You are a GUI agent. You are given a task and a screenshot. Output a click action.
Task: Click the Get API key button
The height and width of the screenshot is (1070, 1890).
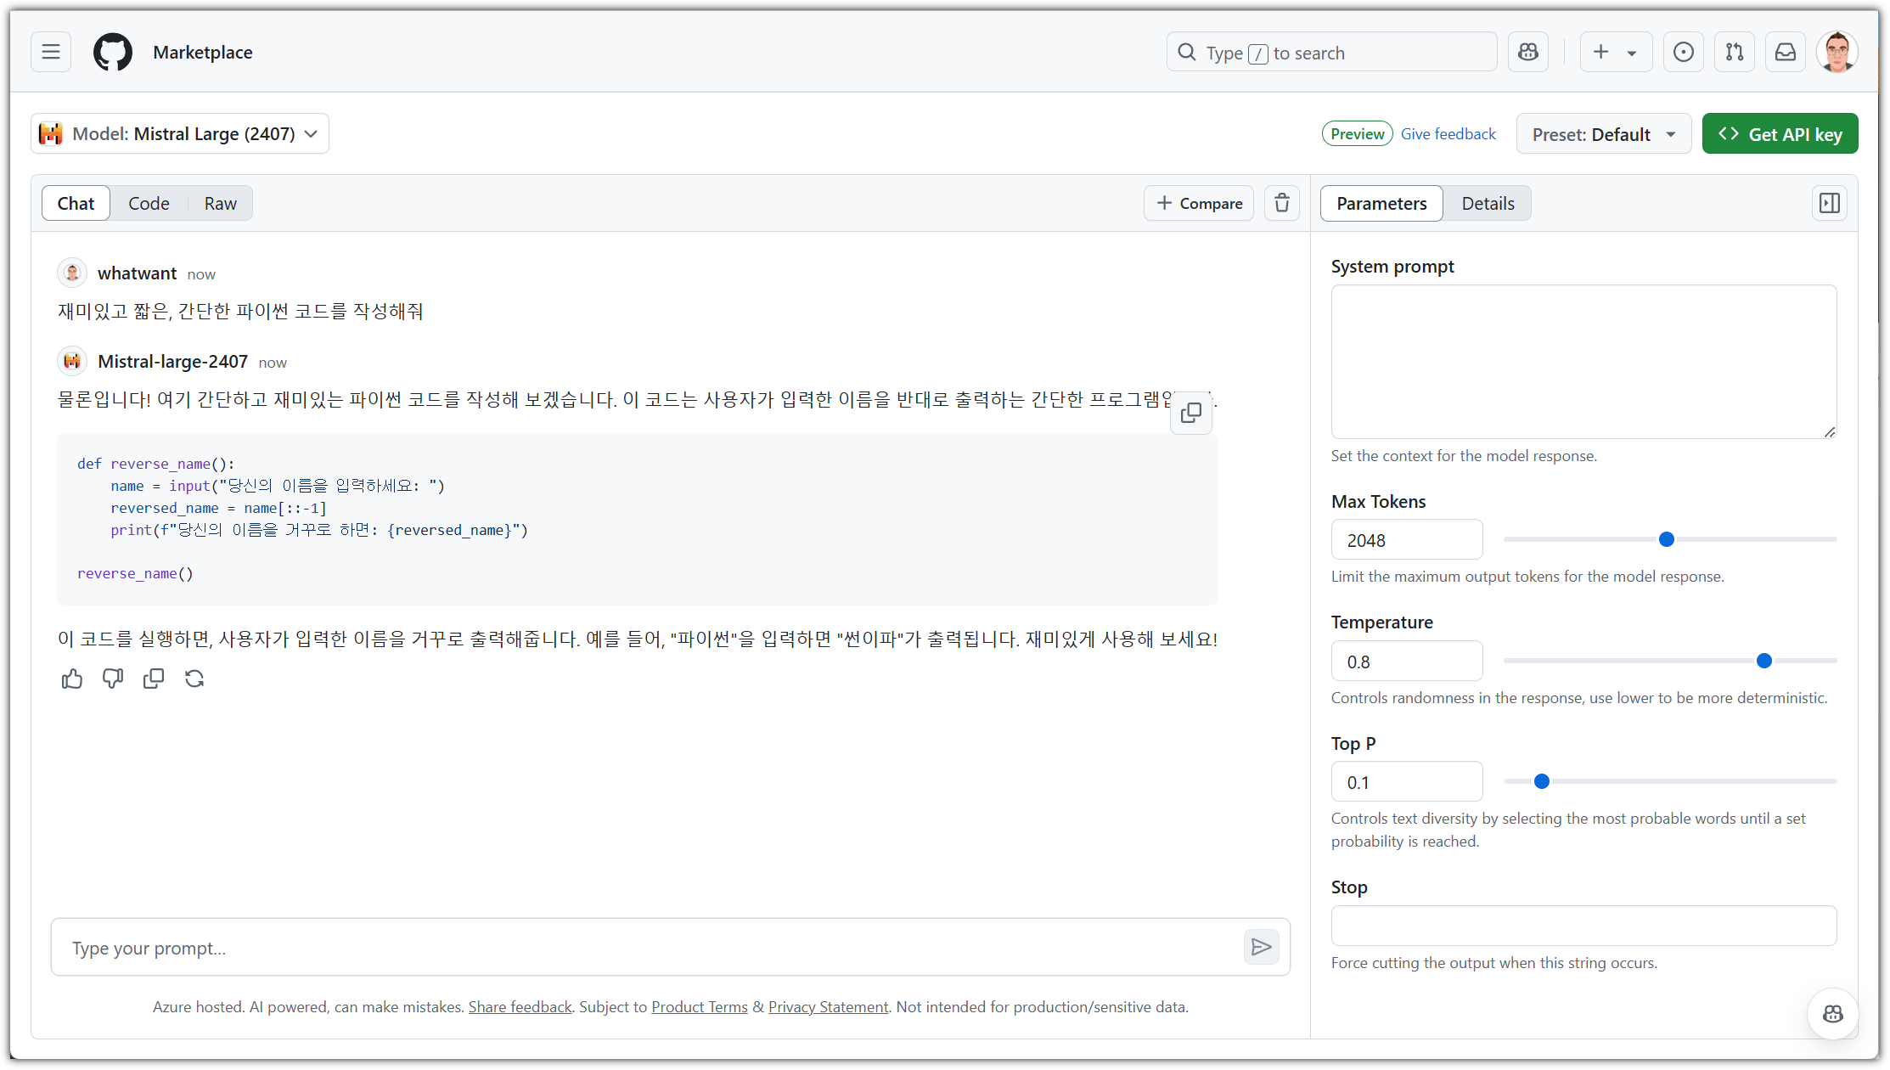1779,134
